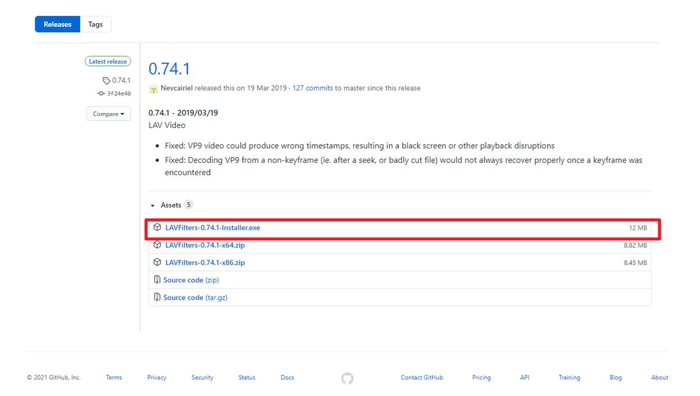Download LAVFilters-0.74.1-x64.zip
Screen dimensions: 700x396
(x=205, y=245)
